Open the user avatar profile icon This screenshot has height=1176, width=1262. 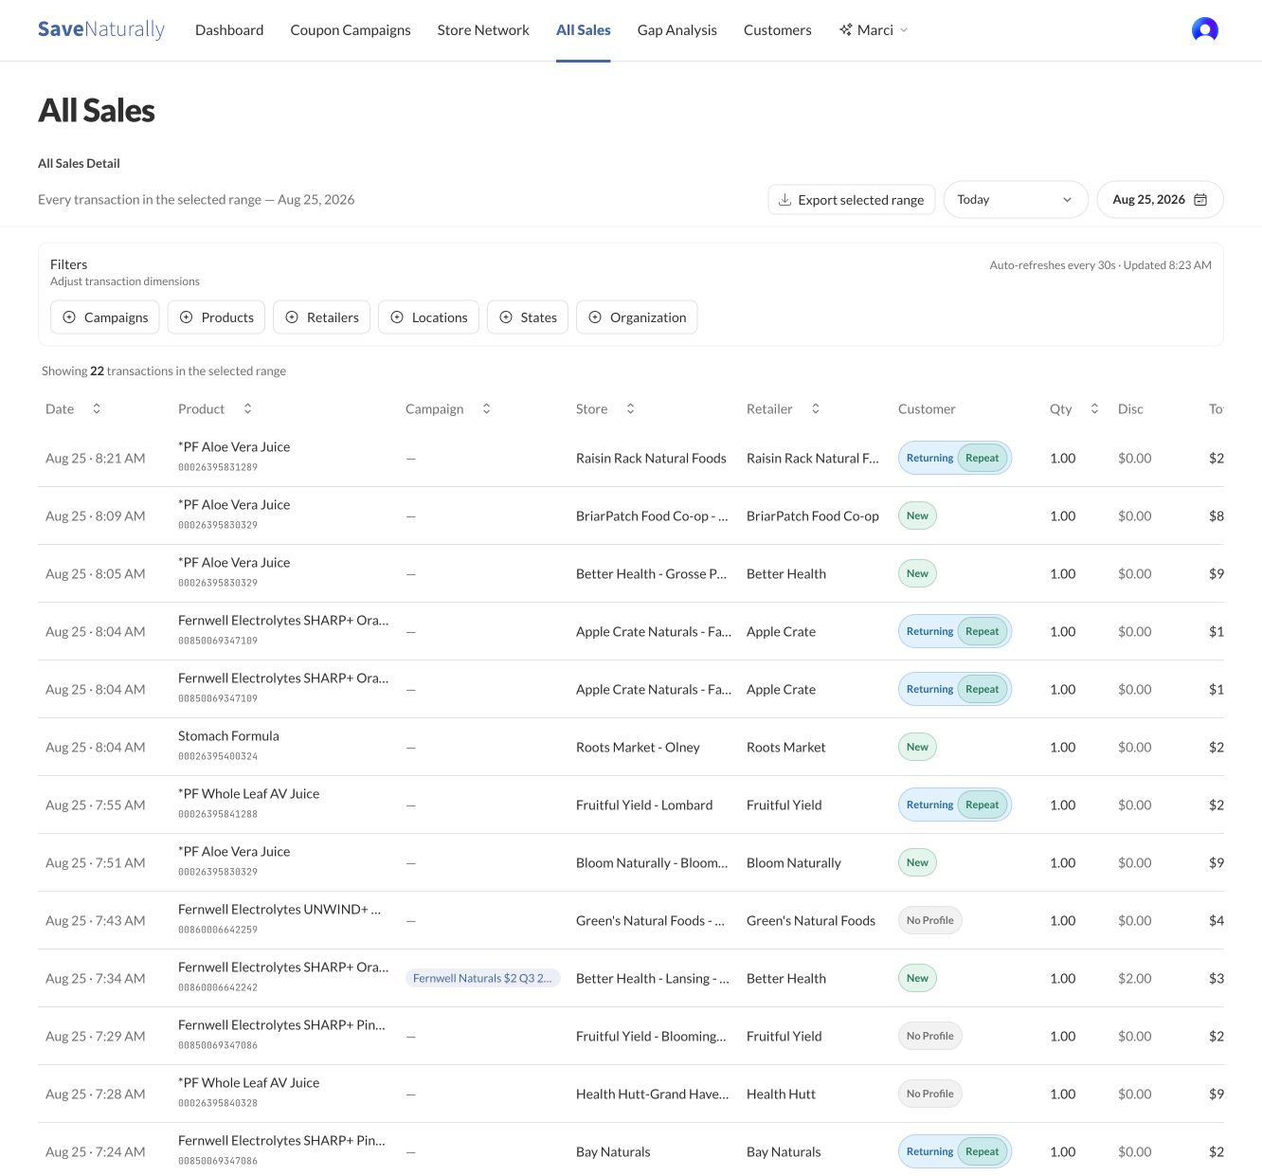pyautogui.click(x=1204, y=30)
